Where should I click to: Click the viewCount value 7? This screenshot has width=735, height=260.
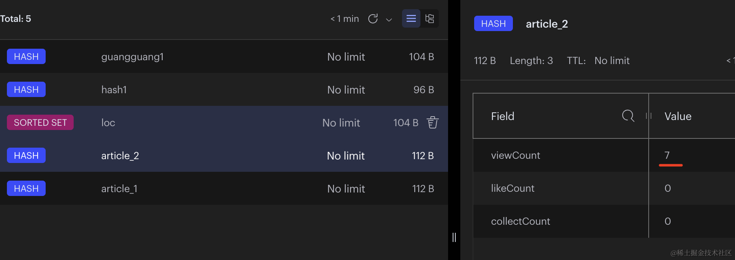(667, 155)
